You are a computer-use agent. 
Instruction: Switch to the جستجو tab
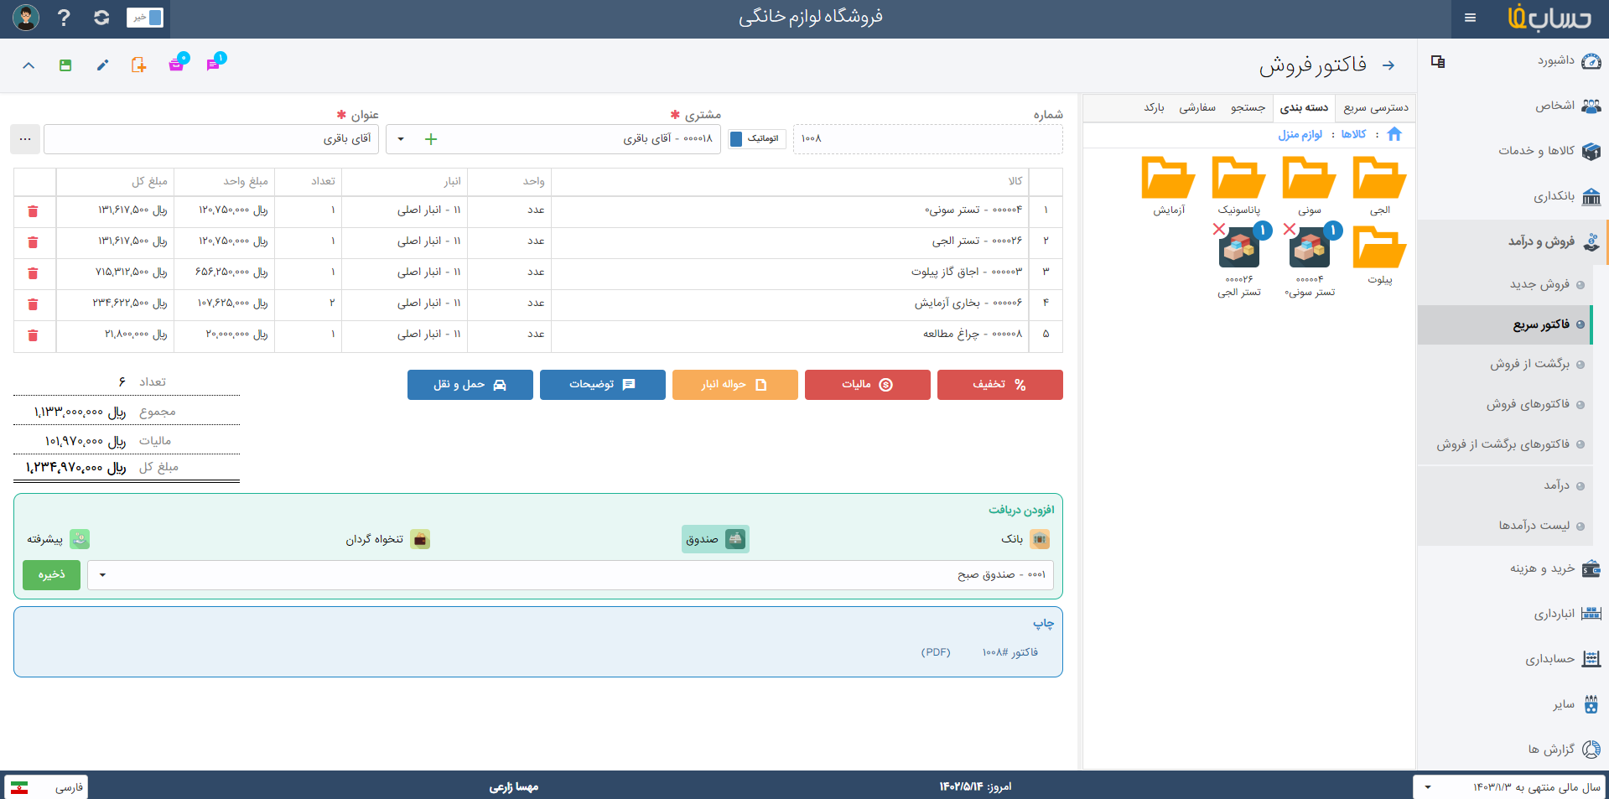tap(1248, 107)
